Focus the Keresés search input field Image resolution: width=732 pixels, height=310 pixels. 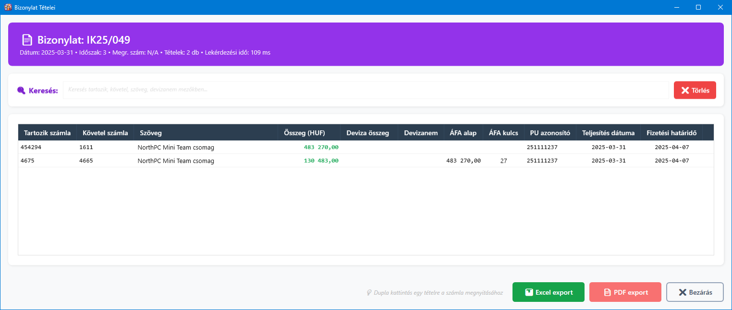(x=365, y=90)
